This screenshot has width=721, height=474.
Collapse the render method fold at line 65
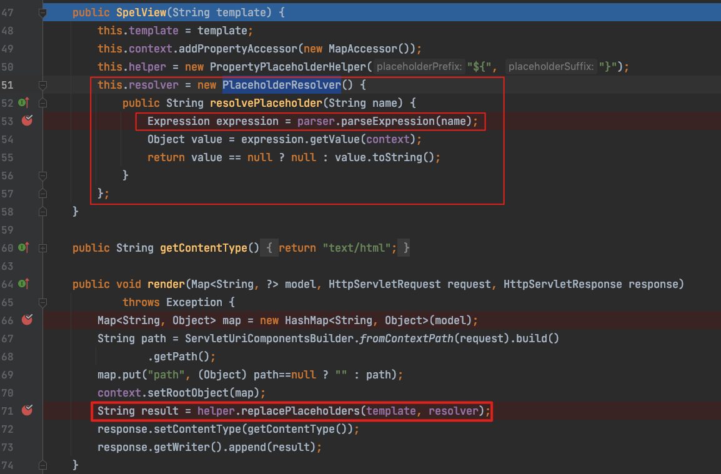[x=42, y=302]
